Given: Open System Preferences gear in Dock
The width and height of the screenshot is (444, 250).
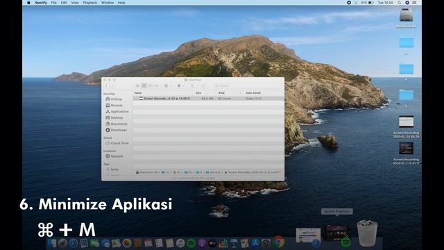Looking at the screenshot, I should point(266,243).
